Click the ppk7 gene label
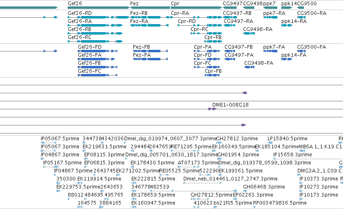343x209 pixels. tap(269, 4)
